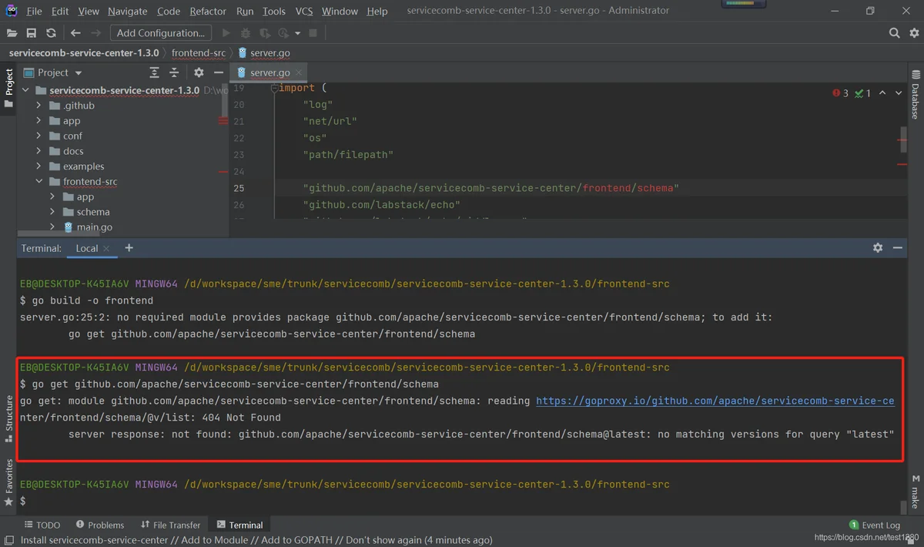Image resolution: width=924 pixels, height=547 pixels.
Task: Click frontend-src in the breadcrumb bar
Action: 199,53
